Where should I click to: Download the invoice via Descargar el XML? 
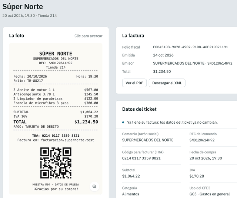pyautogui.click(x=167, y=83)
